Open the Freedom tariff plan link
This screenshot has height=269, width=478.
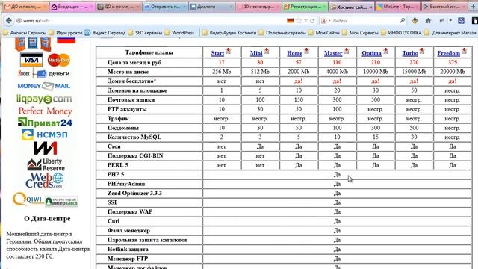448,53
